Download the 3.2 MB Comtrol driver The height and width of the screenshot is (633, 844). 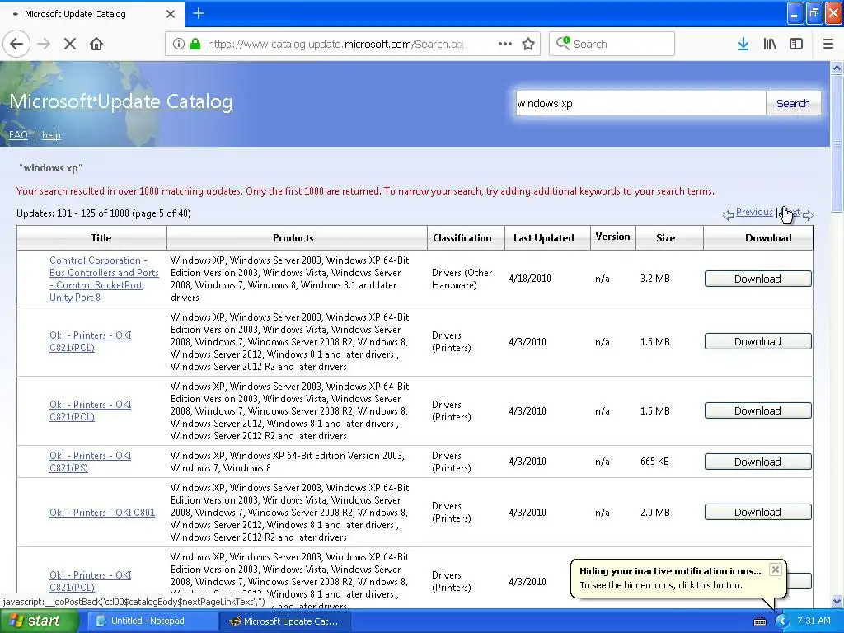(757, 279)
